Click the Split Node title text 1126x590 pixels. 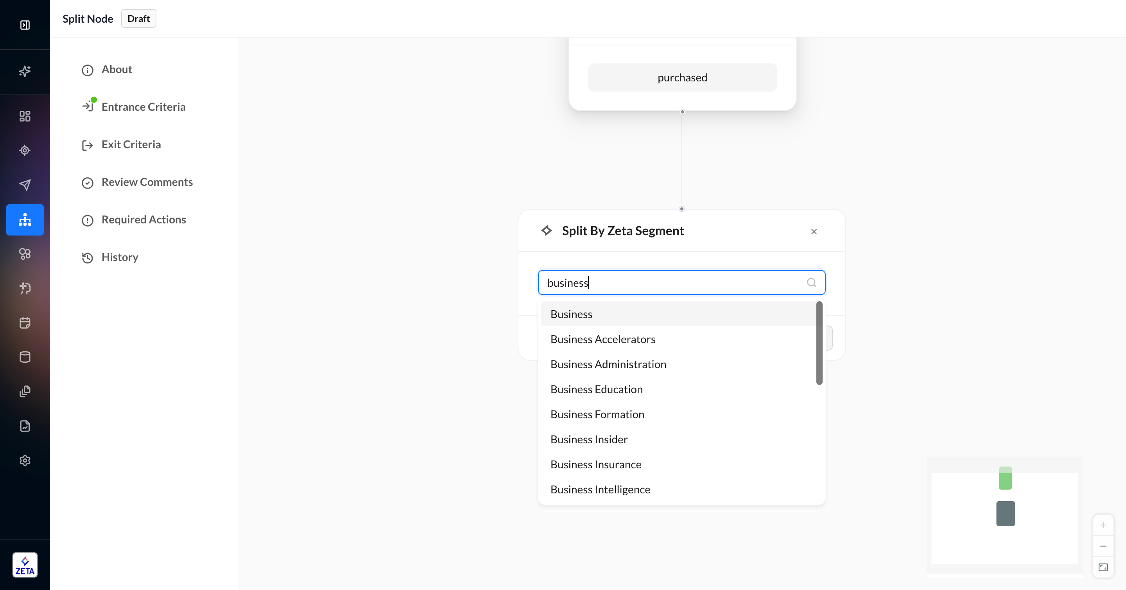pyautogui.click(x=88, y=18)
